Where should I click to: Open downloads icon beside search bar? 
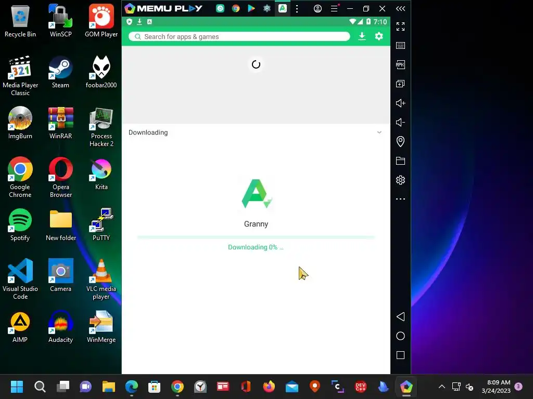coord(362,36)
